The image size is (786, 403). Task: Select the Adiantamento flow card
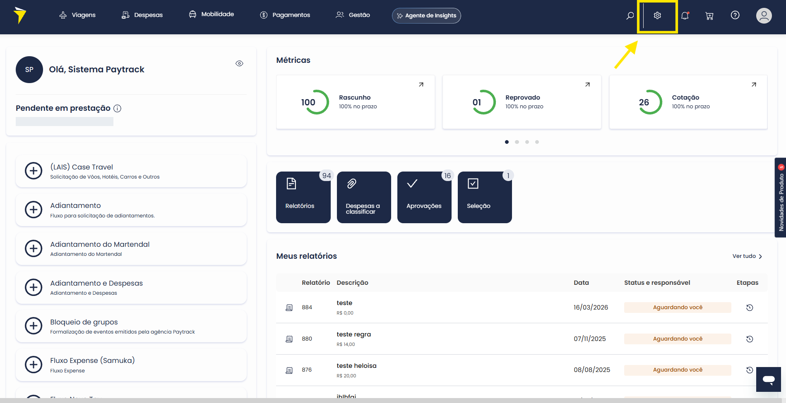131,210
